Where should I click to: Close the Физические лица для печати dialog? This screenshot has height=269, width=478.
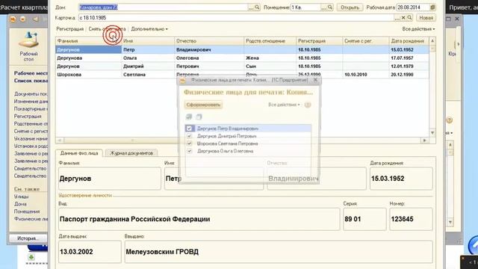pos(315,80)
